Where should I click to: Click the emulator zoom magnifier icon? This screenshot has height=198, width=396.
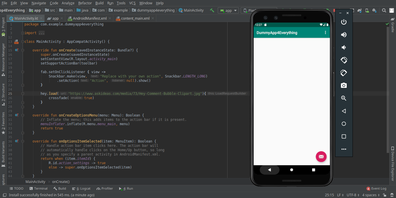pos(344,98)
